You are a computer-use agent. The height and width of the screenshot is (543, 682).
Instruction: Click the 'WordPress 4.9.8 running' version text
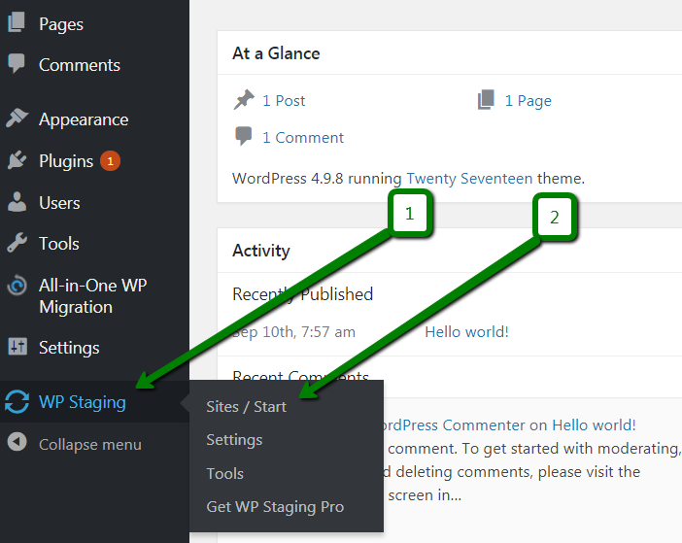[x=317, y=178]
